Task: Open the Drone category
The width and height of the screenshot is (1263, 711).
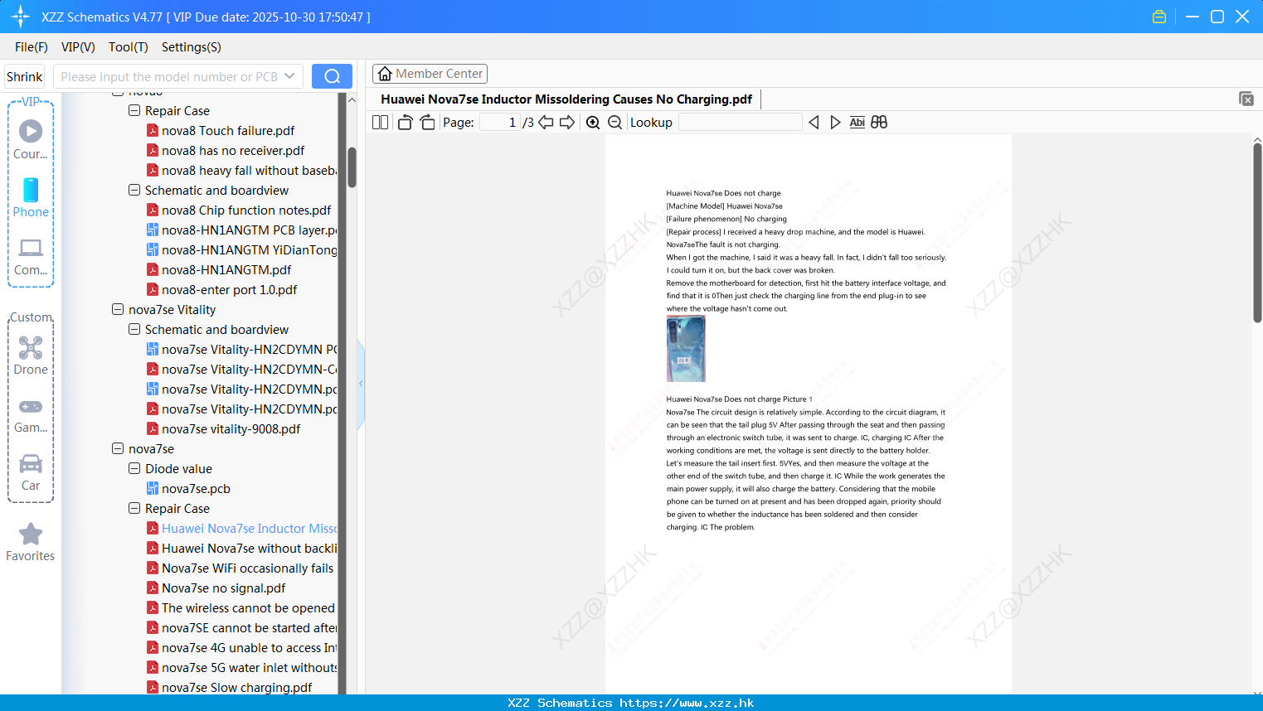Action: click(31, 355)
